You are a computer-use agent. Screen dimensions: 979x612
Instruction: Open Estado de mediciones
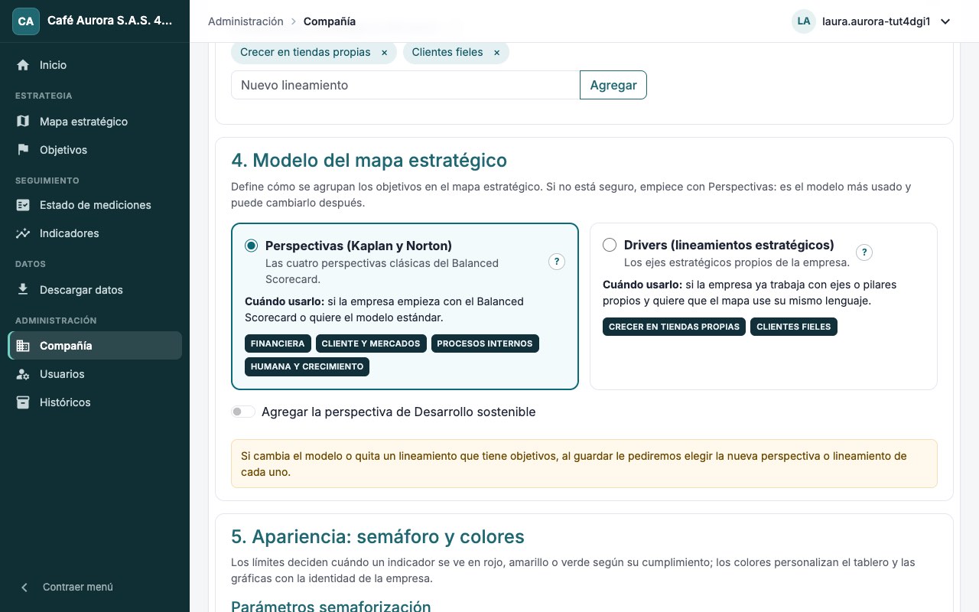click(x=95, y=205)
